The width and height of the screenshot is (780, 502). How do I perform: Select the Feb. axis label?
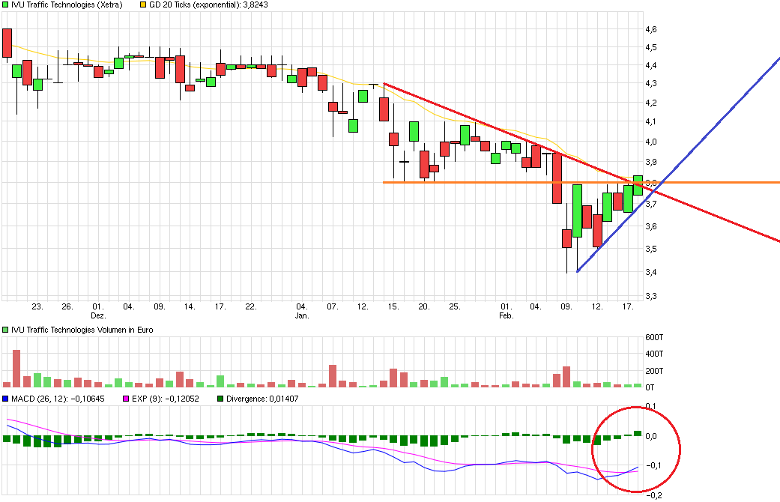[x=507, y=315]
